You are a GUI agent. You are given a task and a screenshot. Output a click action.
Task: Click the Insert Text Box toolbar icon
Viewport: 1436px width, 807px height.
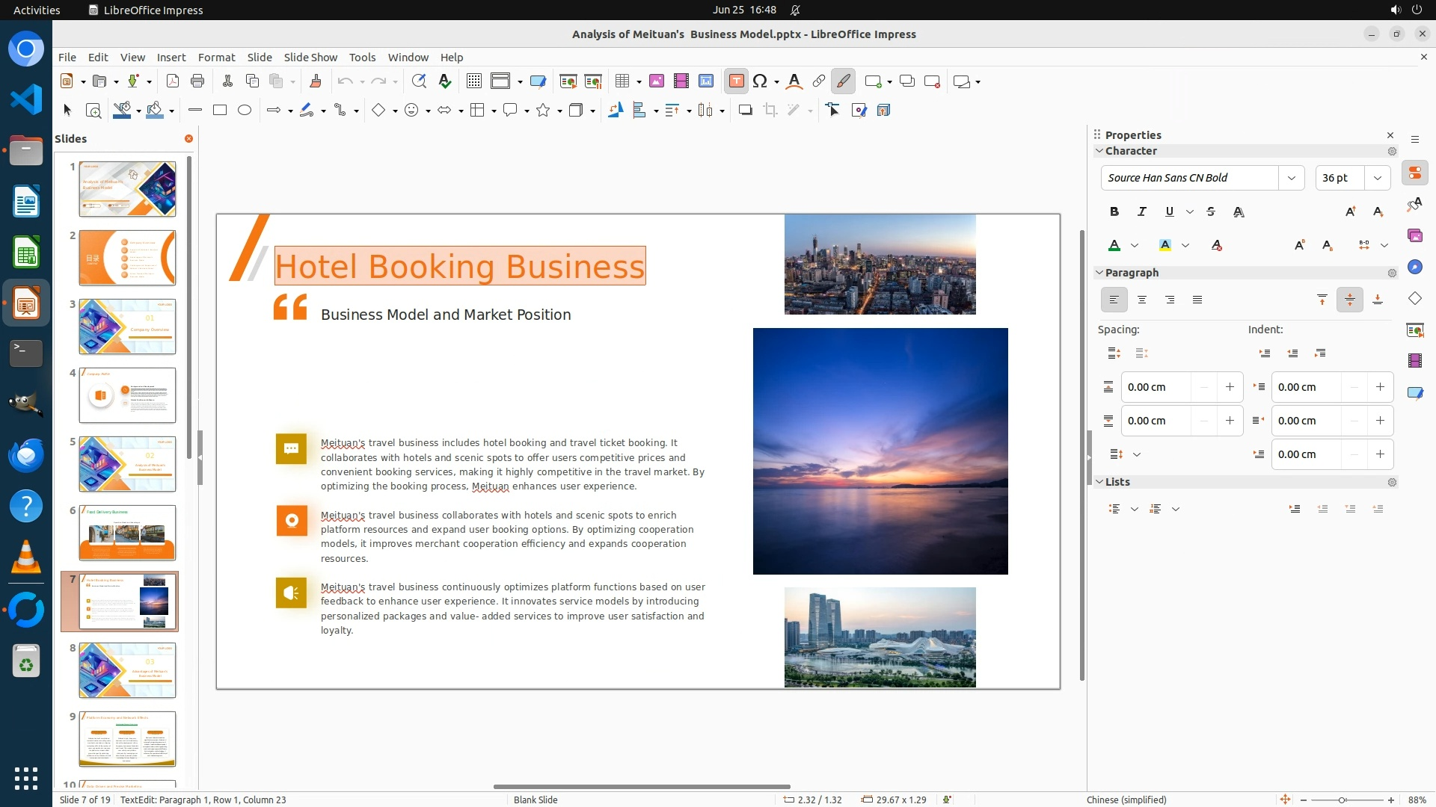point(736,81)
